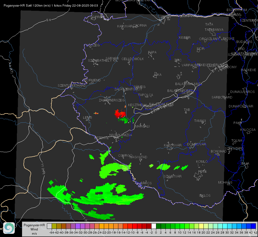Select the NAGYATÁD city label
This screenshot has height=237, width=258.
point(138,157)
